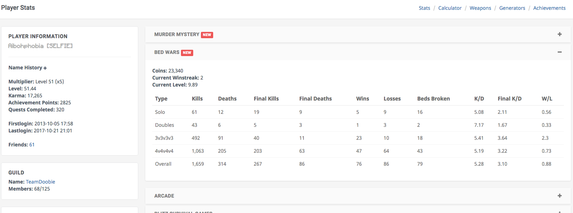Image resolution: width=573 pixels, height=213 pixels.
Task: Click the Deaths column header
Action: [x=227, y=99]
